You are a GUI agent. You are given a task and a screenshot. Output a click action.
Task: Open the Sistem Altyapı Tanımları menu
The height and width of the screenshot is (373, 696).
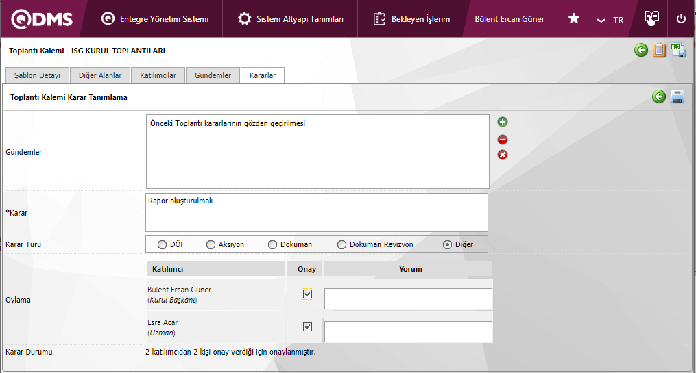pos(291,19)
